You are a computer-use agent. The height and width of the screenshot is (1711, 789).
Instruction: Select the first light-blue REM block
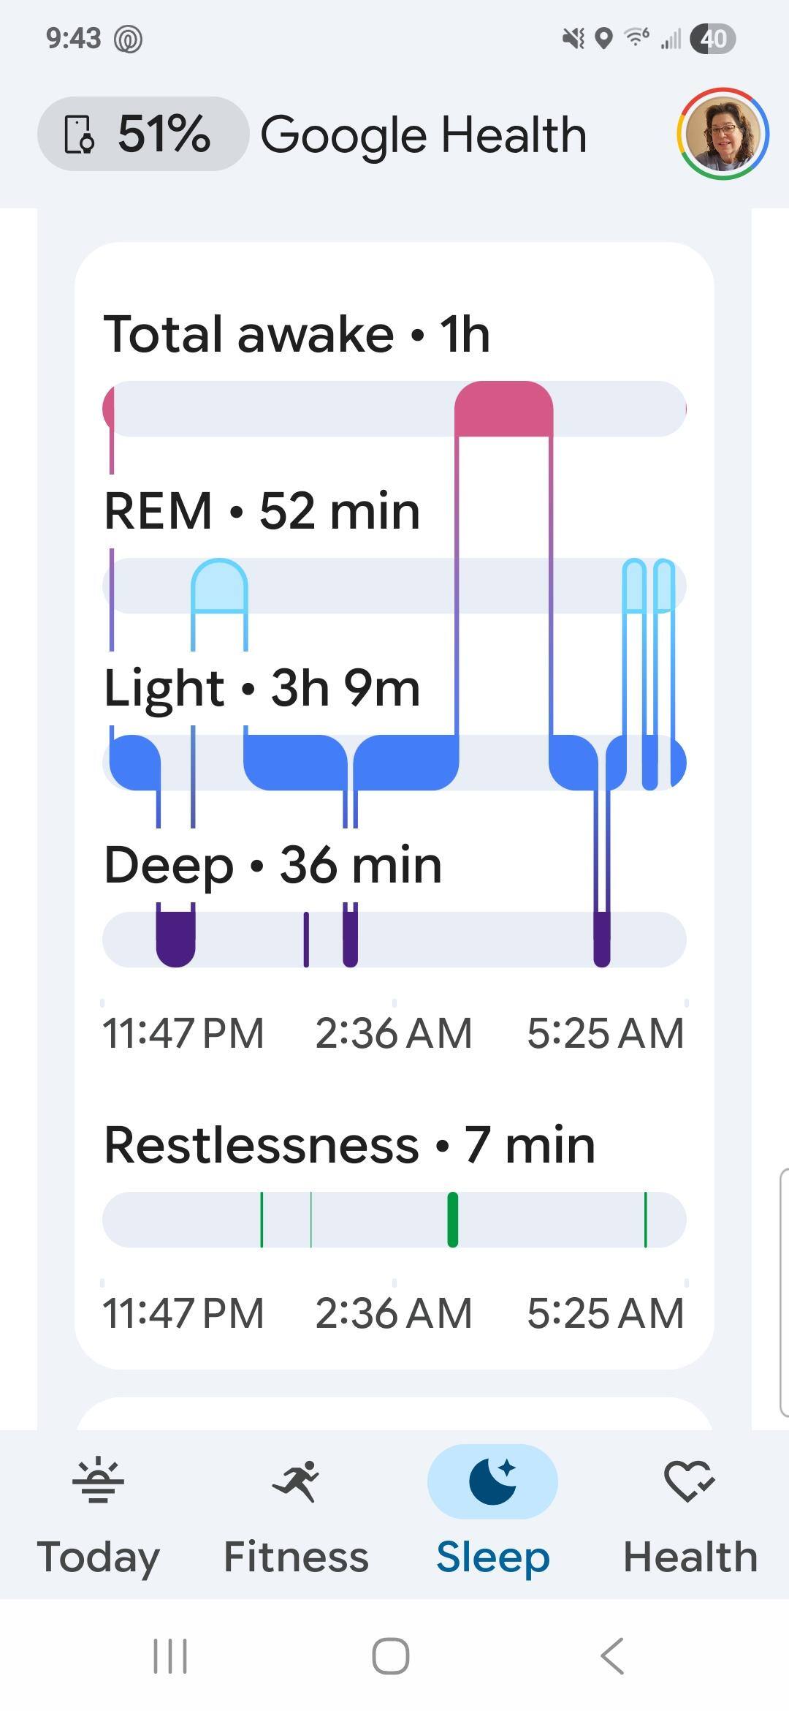219,586
